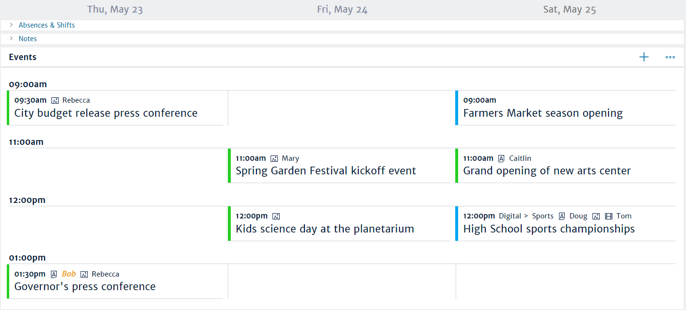Click the article icon next to Mary
The image size is (686, 310).
(x=274, y=158)
